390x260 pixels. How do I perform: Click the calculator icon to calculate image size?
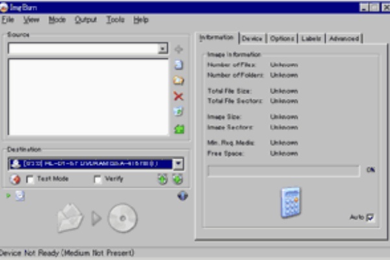[x=290, y=202]
